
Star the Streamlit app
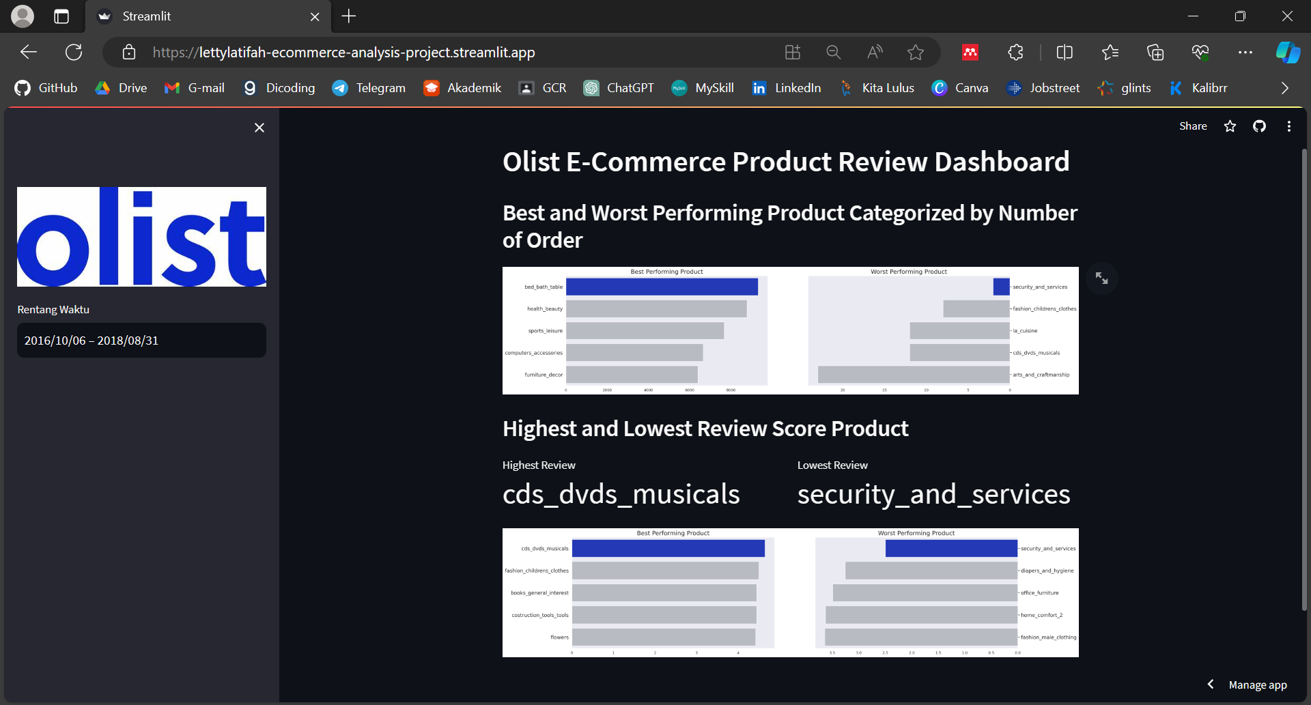pos(1230,126)
